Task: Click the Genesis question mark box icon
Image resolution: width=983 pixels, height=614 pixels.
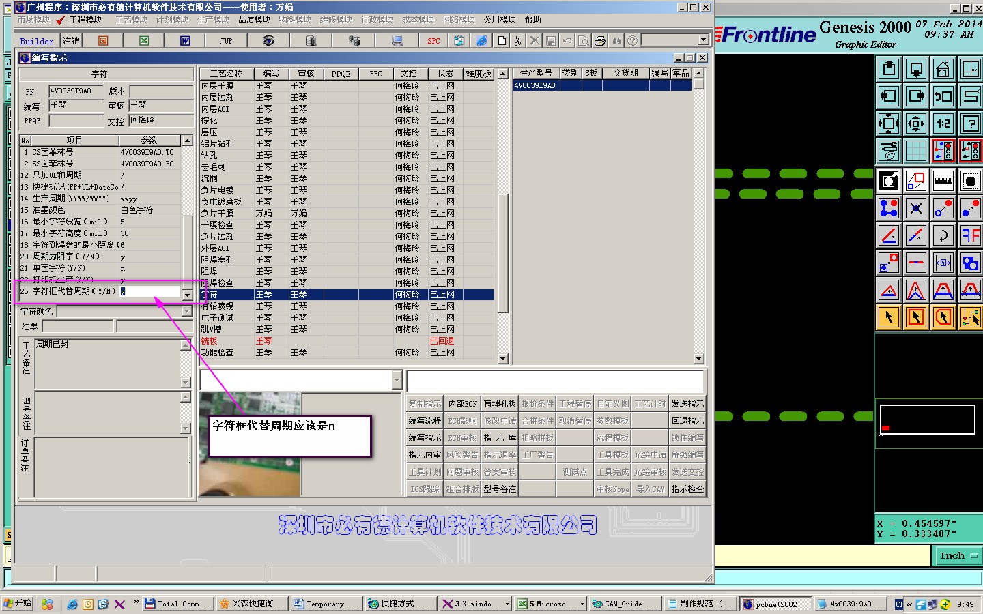Action: [971, 123]
